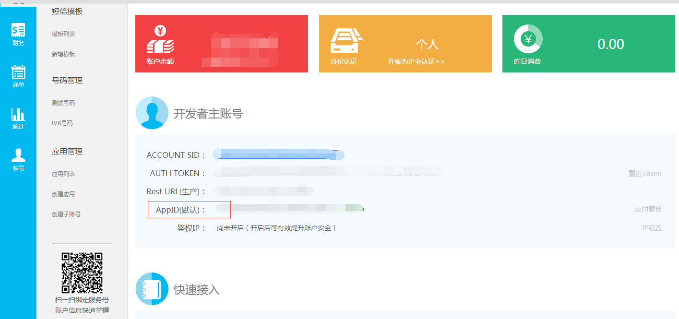This screenshot has width=679, height=319.
Task: Click the 升级为企业认证 link
Action: tap(416, 61)
